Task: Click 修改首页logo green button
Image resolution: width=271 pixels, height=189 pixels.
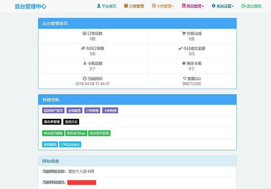Action: point(76,133)
